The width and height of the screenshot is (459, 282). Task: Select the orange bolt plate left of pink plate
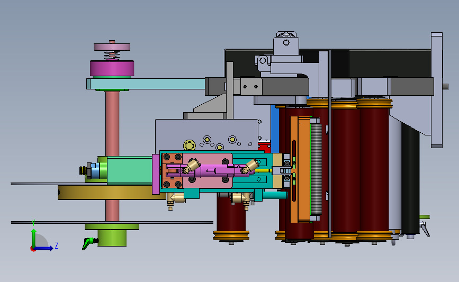coord(172,171)
